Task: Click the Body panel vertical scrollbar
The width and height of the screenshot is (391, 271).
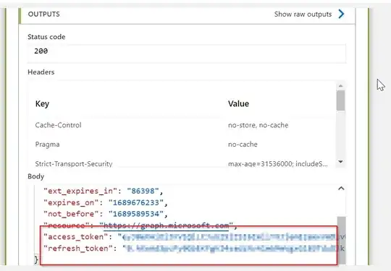Action: (x=341, y=240)
